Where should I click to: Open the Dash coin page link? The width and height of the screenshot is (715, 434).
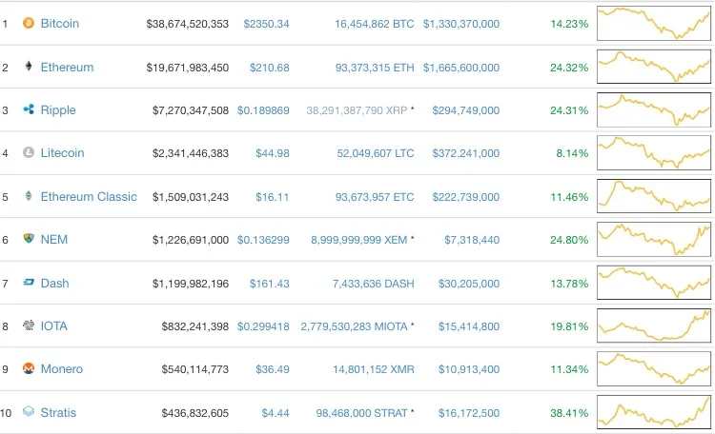tap(54, 284)
